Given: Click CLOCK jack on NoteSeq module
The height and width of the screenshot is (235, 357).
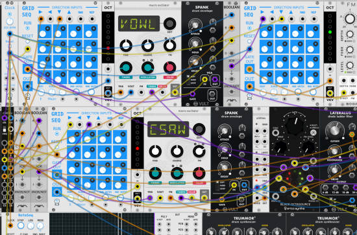Looking at the screenshot, I should tap(10, 225).
